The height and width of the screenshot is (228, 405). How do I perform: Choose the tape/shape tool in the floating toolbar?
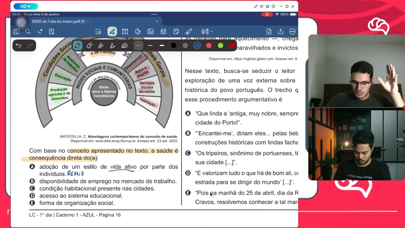point(124,46)
